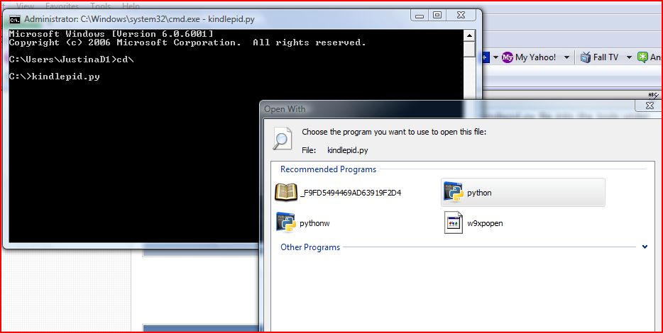
Task: Click the Copyright 2006 Microsoft Corporation line
Action: (x=187, y=43)
